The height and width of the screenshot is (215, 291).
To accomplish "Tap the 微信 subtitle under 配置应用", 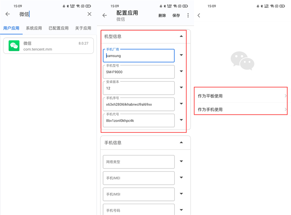I will pyautogui.click(x=121, y=19).
